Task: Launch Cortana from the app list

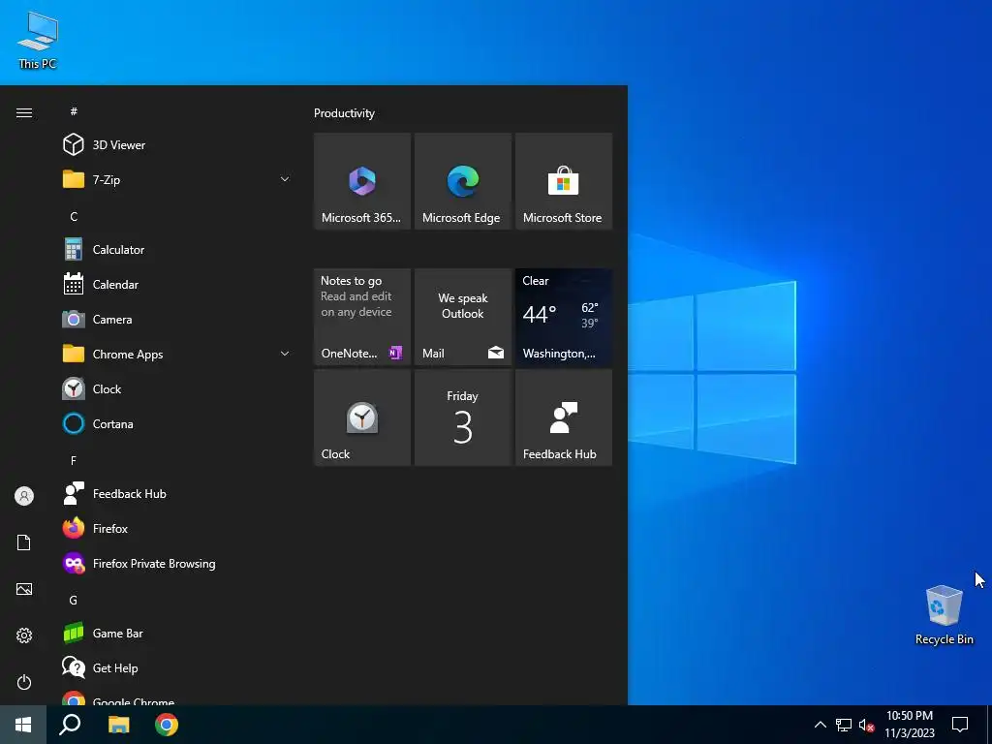Action: click(177, 423)
